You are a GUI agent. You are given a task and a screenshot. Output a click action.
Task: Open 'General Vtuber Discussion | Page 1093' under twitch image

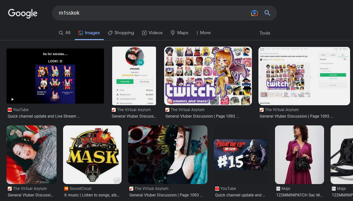[x=202, y=116]
